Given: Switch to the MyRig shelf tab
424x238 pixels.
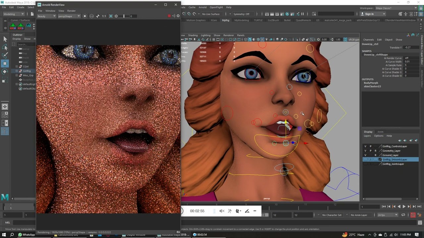Looking at the screenshot, I should click(226, 20).
